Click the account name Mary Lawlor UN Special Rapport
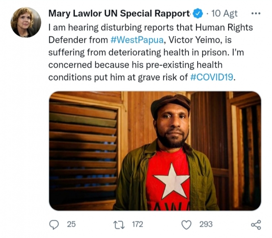This screenshot has height=238, width=272. (119, 13)
